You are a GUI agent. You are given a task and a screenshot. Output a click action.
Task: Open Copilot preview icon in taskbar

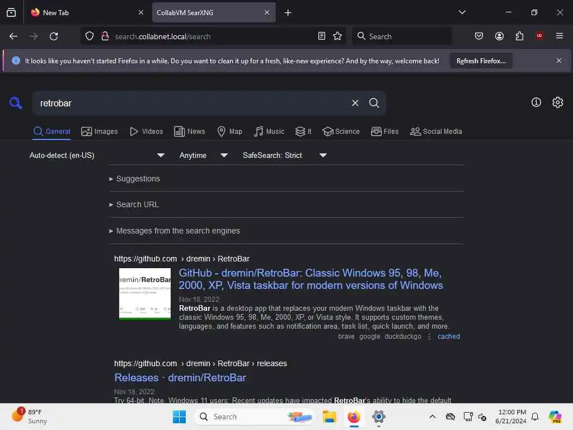pyautogui.click(x=555, y=417)
